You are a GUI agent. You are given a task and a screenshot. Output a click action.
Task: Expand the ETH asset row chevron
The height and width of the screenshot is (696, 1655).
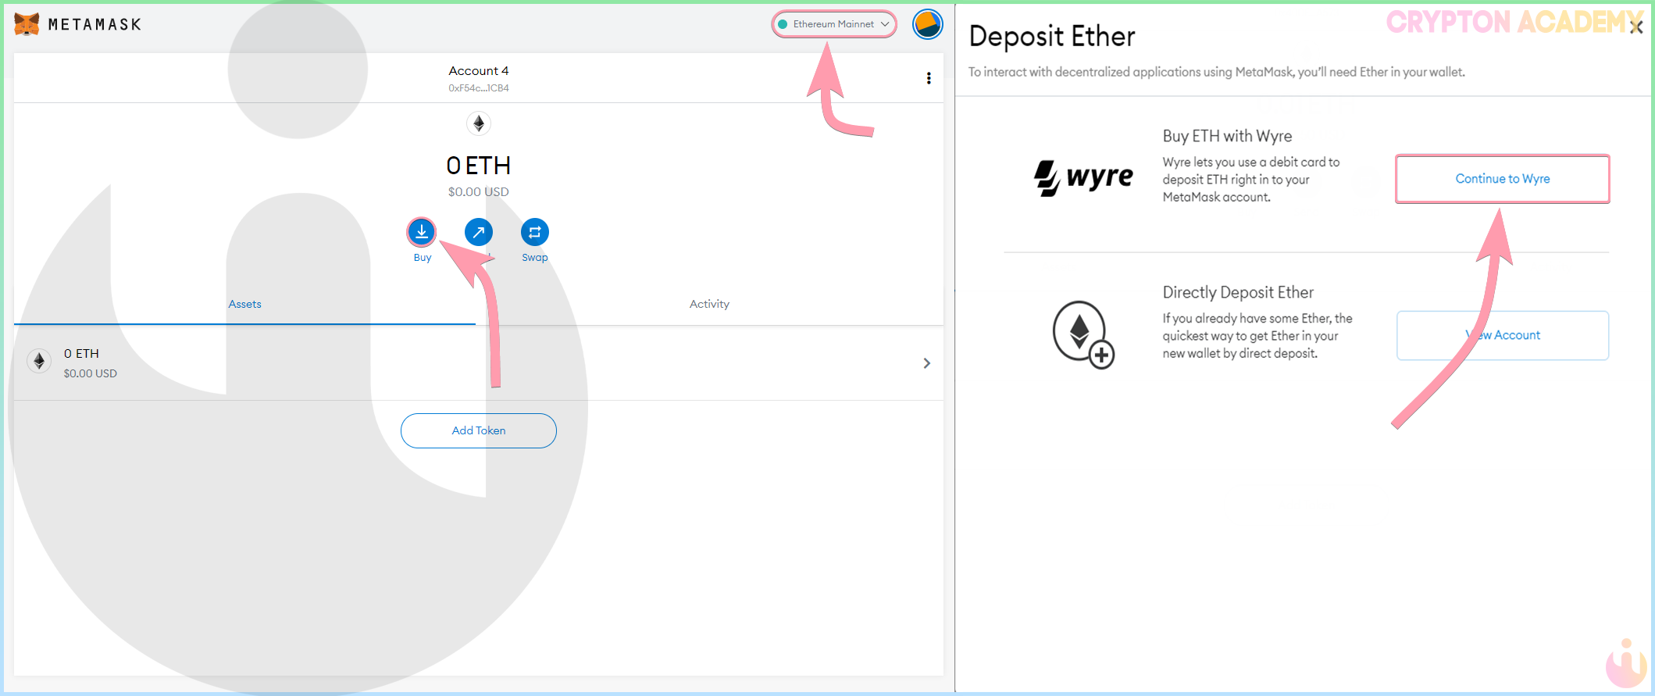[927, 363]
